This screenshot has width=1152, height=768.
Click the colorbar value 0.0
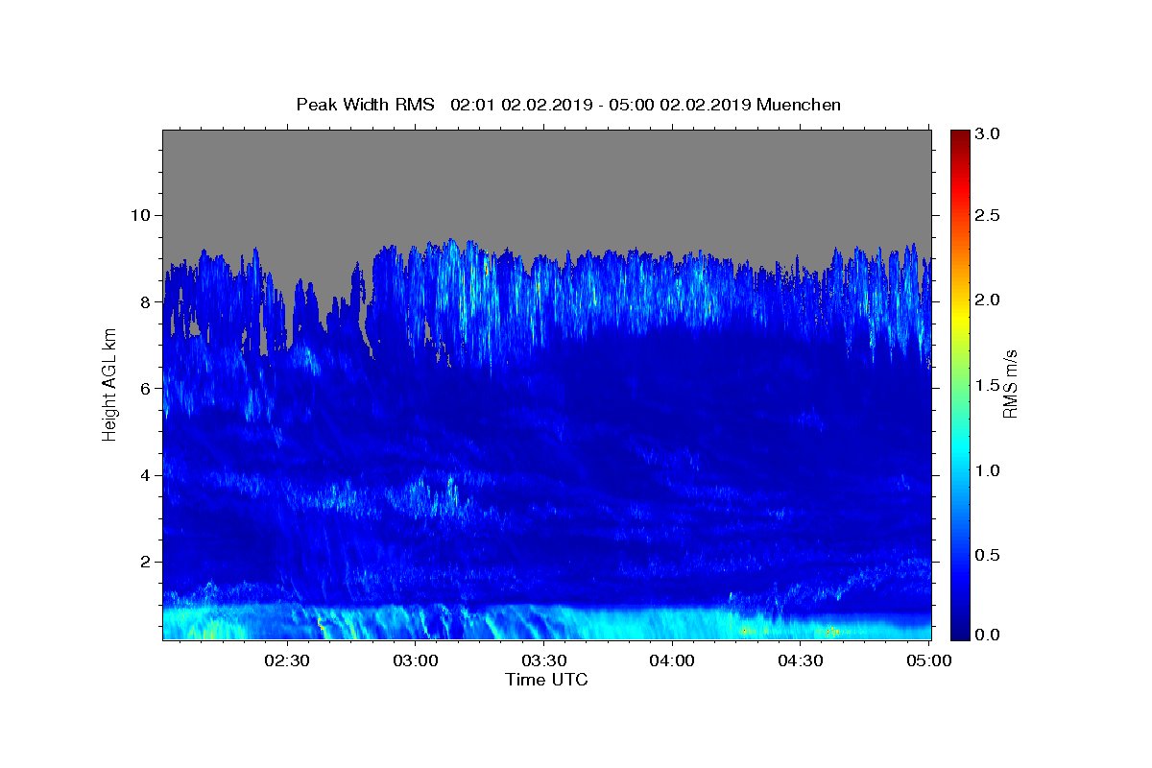pyautogui.click(x=988, y=636)
